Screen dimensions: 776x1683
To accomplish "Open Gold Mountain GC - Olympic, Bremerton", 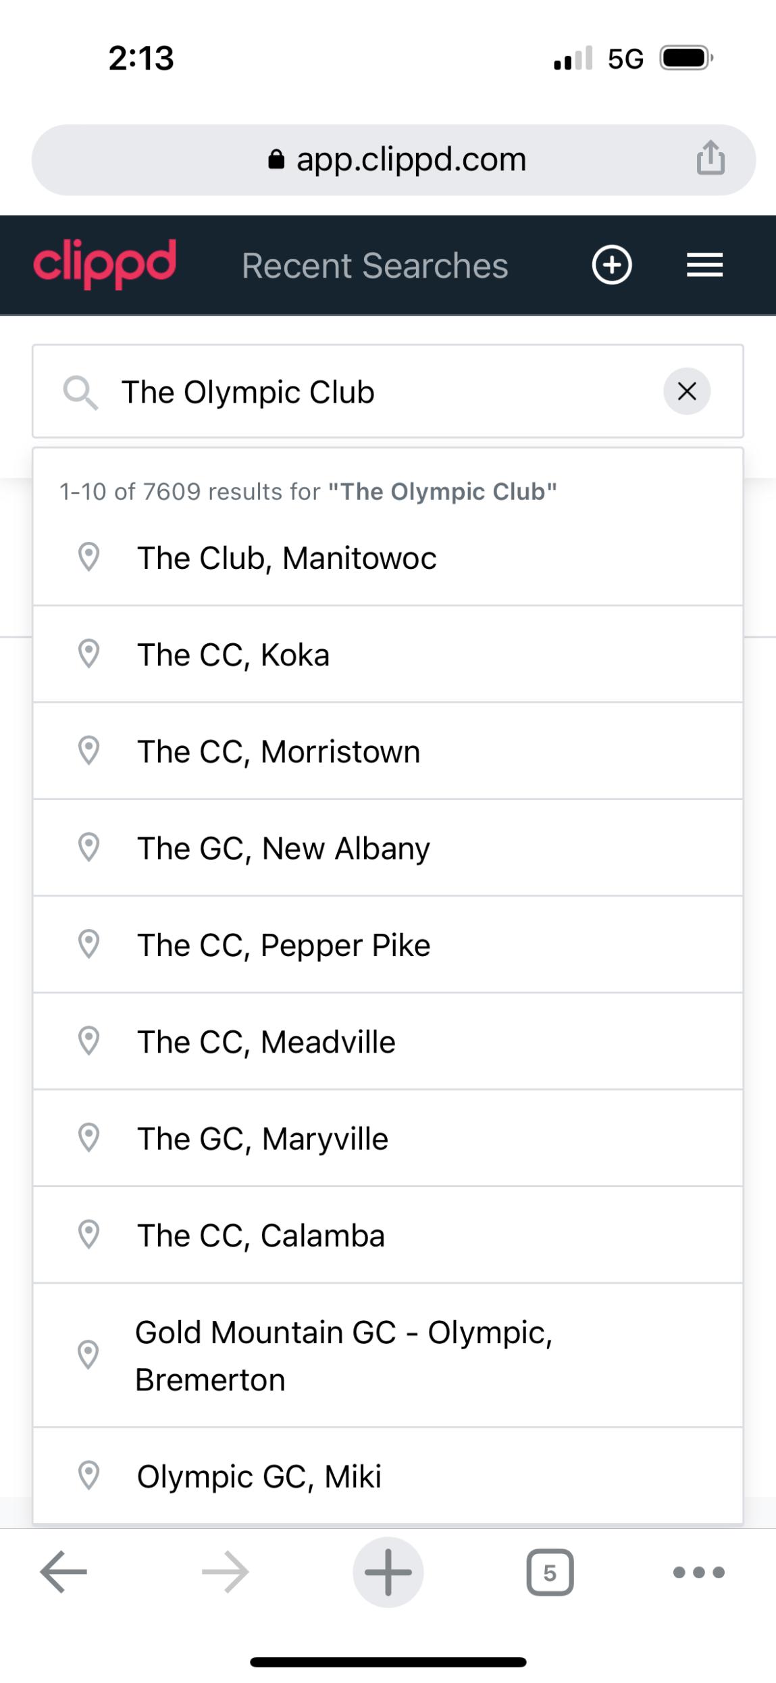I will (344, 1355).
